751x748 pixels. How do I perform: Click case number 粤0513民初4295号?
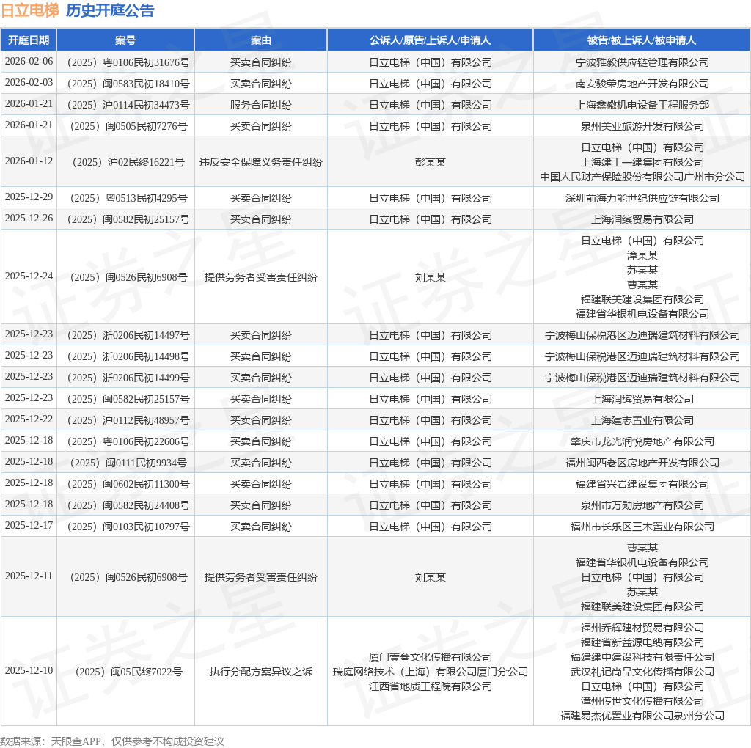click(146, 198)
